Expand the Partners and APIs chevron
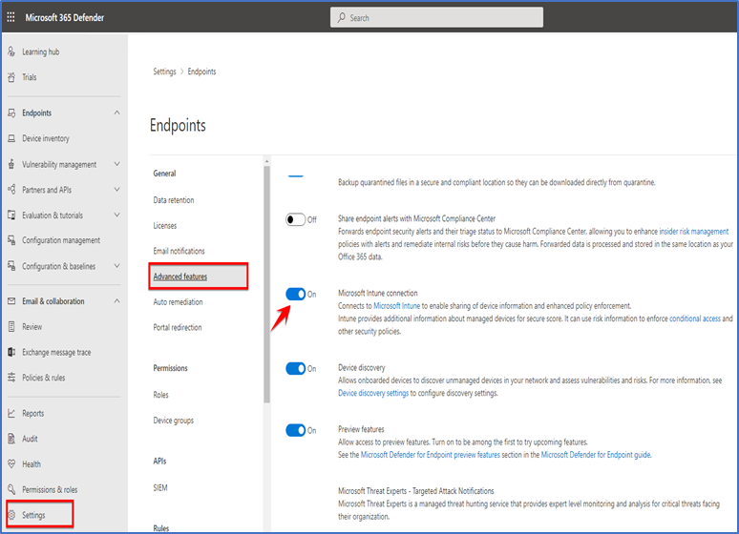 pyautogui.click(x=116, y=190)
